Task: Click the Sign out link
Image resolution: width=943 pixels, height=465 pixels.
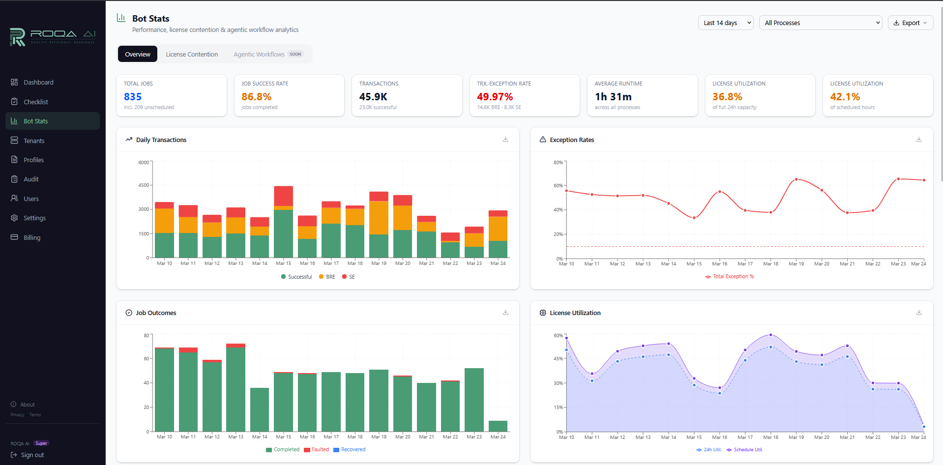Action: click(x=32, y=455)
